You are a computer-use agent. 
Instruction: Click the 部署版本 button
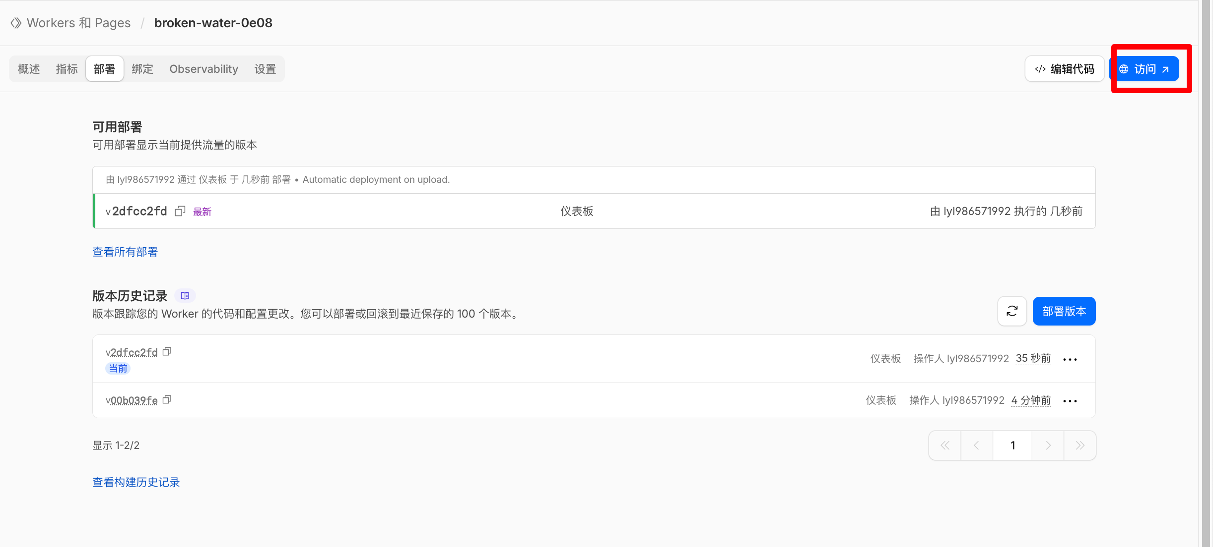(x=1064, y=311)
